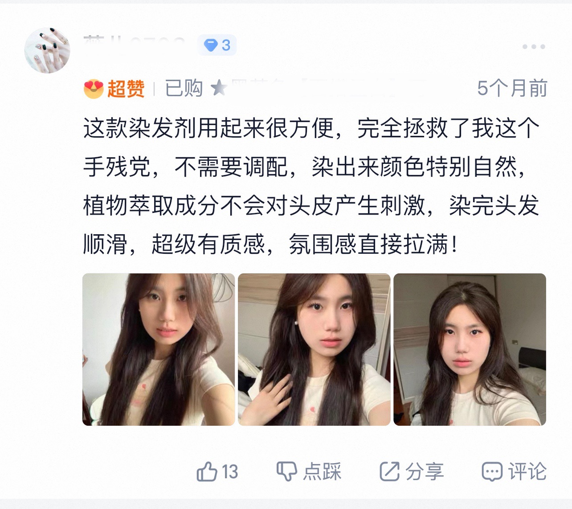
Task: Click the share arrow icon
Action: pyautogui.click(x=389, y=471)
